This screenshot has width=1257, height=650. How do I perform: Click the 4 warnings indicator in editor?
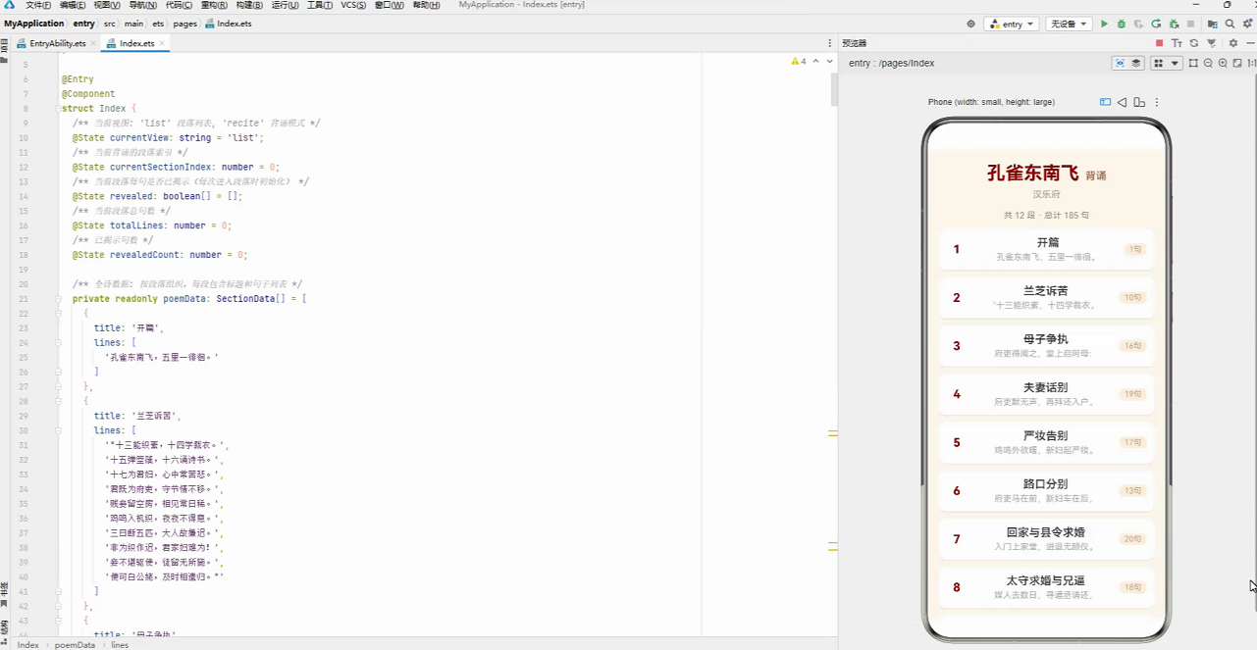pos(799,62)
